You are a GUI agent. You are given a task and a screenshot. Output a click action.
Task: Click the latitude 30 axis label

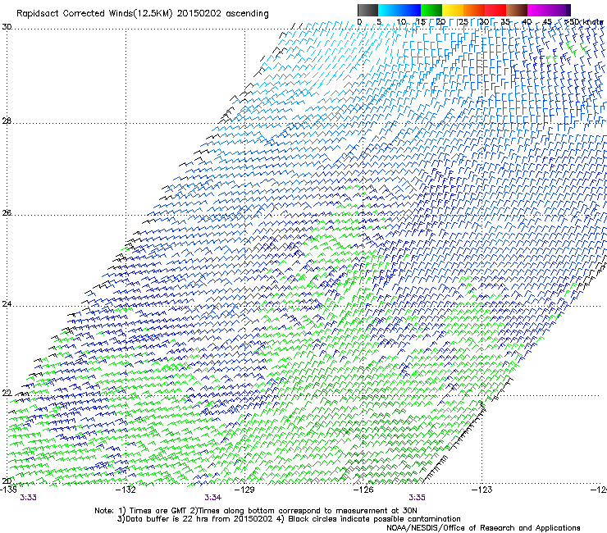pyautogui.click(x=7, y=27)
